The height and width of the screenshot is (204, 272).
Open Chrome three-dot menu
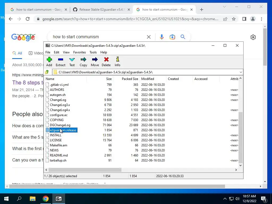pos(261,19)
